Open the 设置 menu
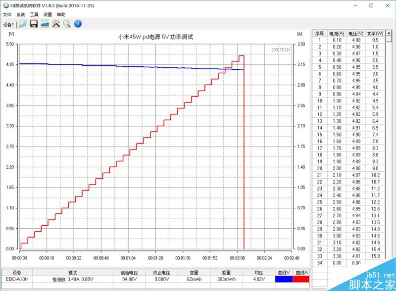Viewport: 396px width, 291px height. 48,15
